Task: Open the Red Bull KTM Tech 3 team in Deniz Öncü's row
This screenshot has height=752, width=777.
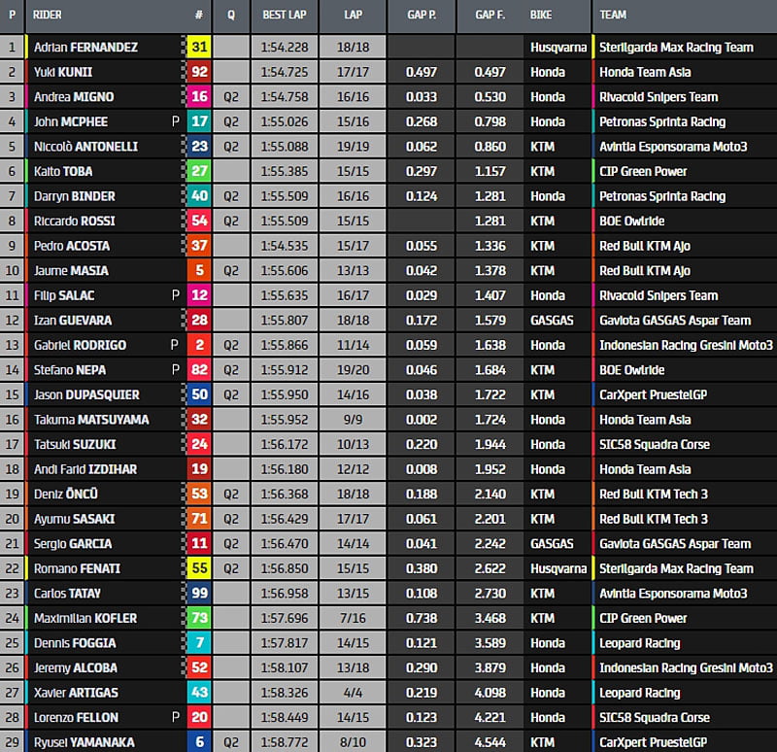Action: (x=654, y=494)
